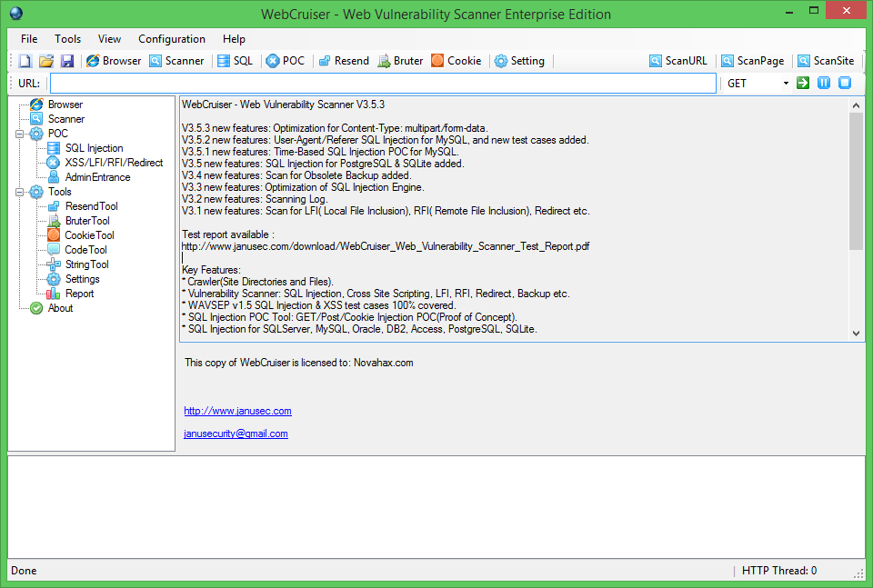
Task: Select CodeTool in the tree
Action: pos(85,250)
